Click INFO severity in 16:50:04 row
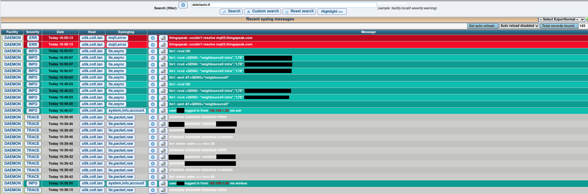 coord(33,78)
